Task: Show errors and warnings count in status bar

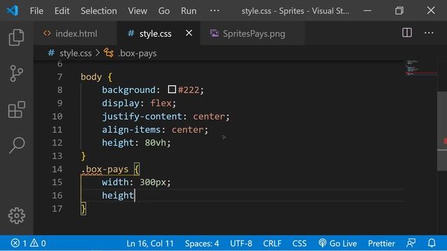Action: [x=28, y=243]
